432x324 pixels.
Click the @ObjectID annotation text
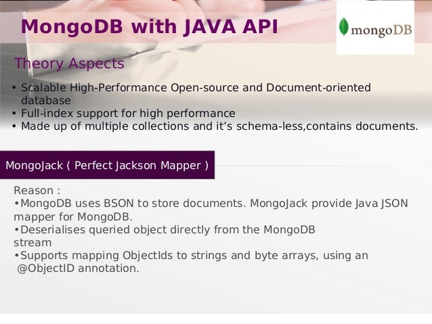click(x=79, y=269)
